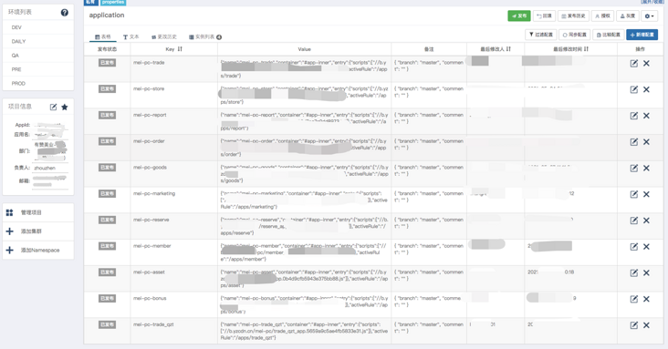Delete the mei-pc-order config row
668x349 pixels.
(x=646, y=142)
